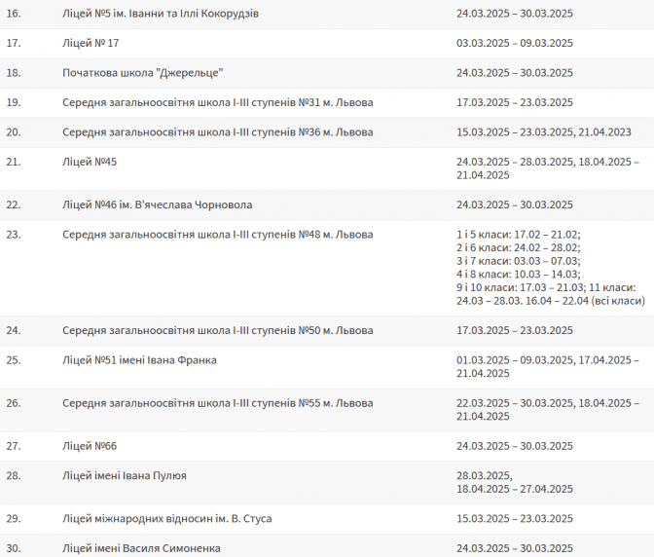Select the 1 і 5 класи: 17.02 – 21.02 line

(519, 234)
